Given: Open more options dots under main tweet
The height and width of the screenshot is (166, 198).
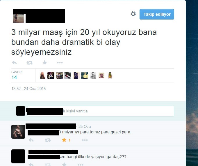Looking at the screenshot, I should tap(60, 63).
